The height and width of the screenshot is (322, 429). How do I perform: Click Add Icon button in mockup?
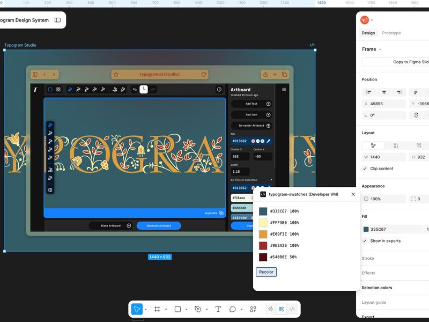252,115
